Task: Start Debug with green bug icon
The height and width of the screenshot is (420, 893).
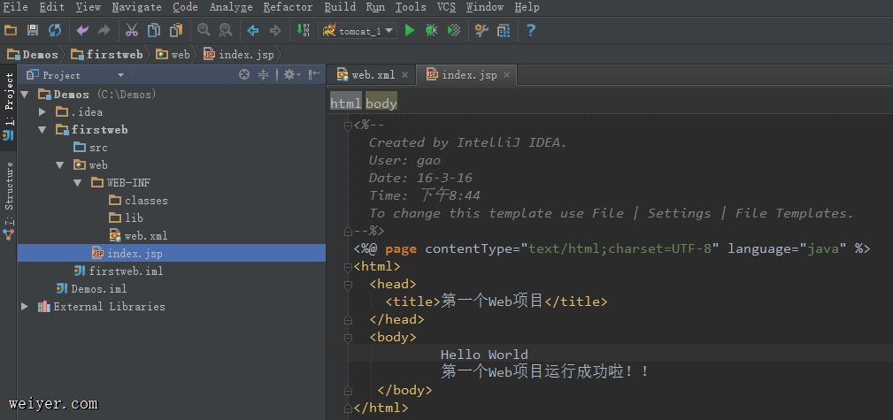Action: pyautogui.click(x=431, y=30)
